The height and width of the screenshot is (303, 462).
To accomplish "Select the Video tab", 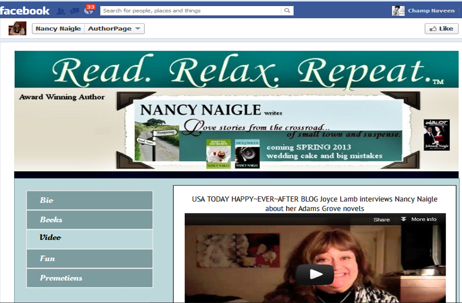I will pos(90,238).
